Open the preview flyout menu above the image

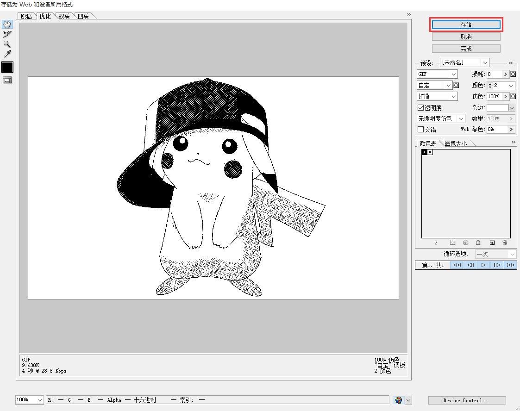pyautogui.click(x=409, y=14)
